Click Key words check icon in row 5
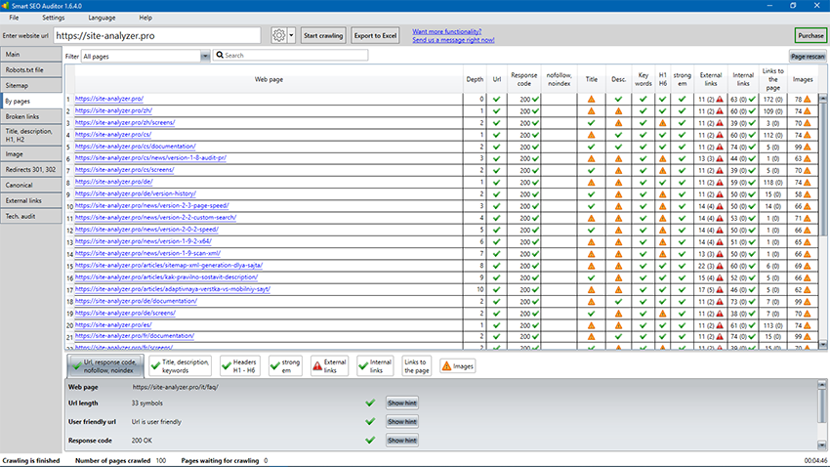 coord(643,147)
